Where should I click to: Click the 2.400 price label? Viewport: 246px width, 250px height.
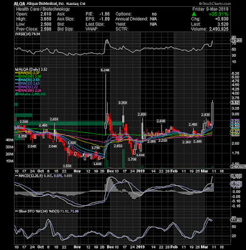tap(193, 124)
